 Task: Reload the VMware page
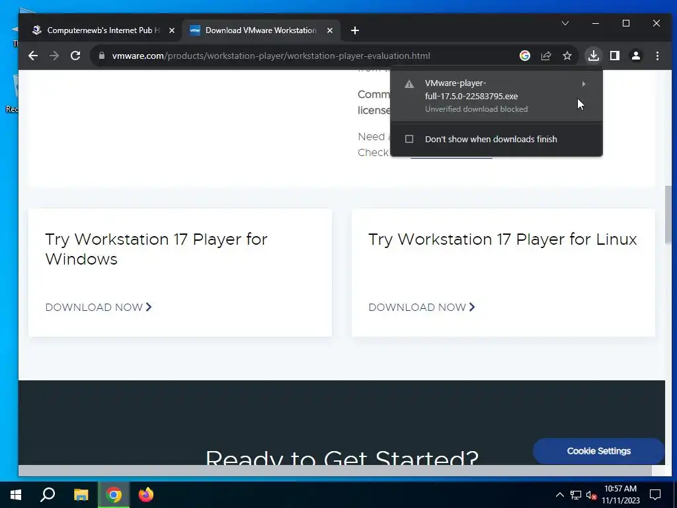(x=75, y=56)
